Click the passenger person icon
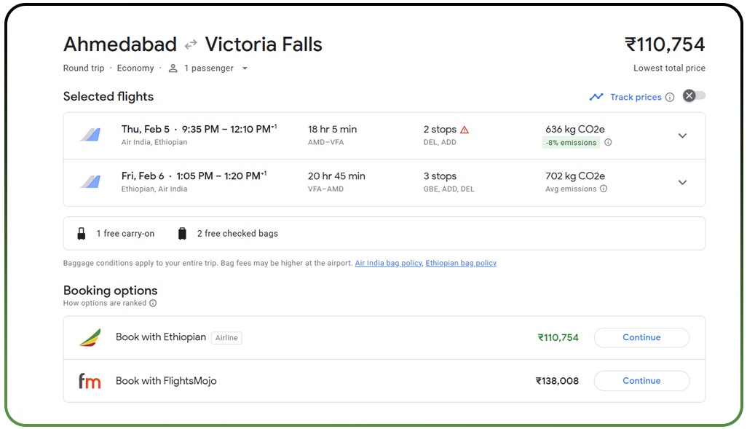This screenshot has width=747, height=429. tap(172, 68)
